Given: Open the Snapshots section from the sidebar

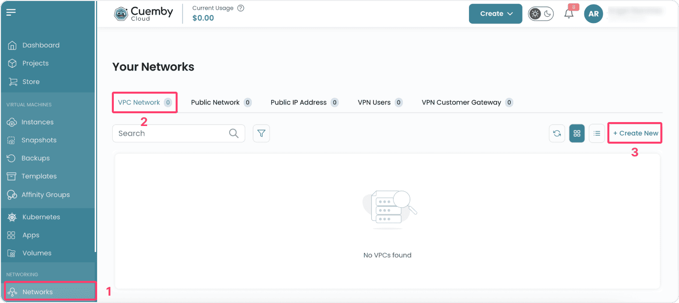Looking at the screenshot, I should pyautogui.click(x=12, y=140).
